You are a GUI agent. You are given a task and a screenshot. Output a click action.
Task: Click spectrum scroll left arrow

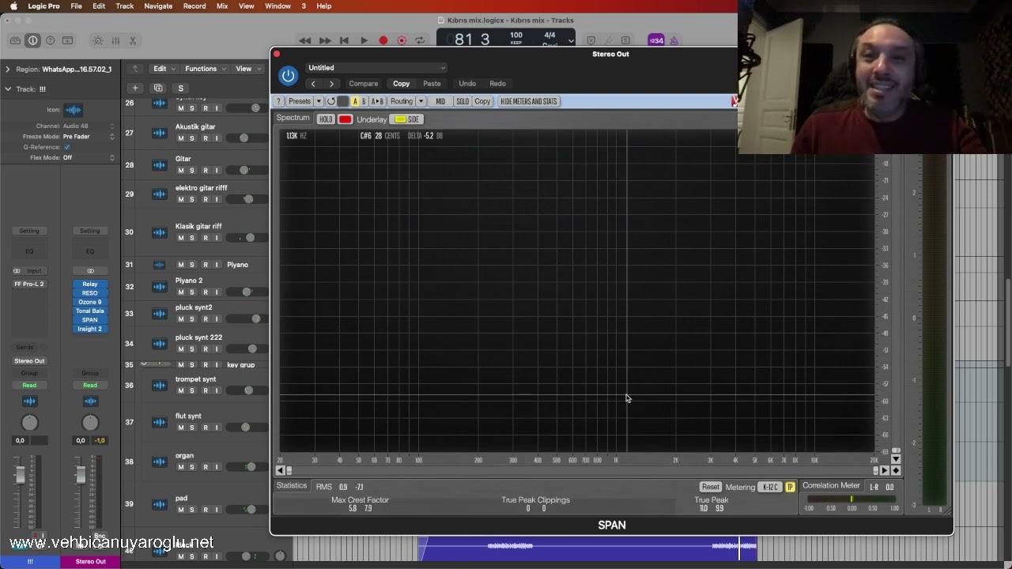pos(280,470)
